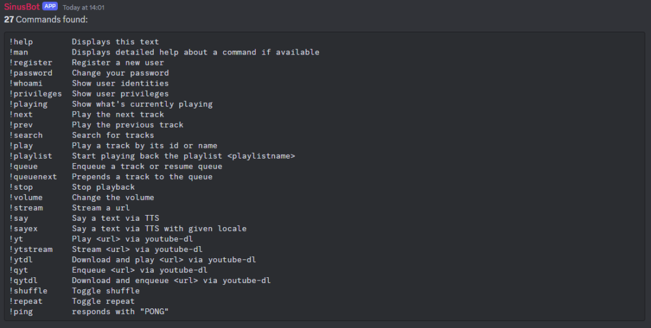Click the !volume command text
Viewport: 651px width, 328px height.
coord(26,197)
